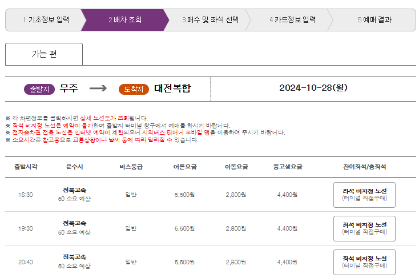Image resolution: width=419 pixels, height=278 pixels.
Task: Go to step 3 매수 및 좌석 선택
Action: 210,20
